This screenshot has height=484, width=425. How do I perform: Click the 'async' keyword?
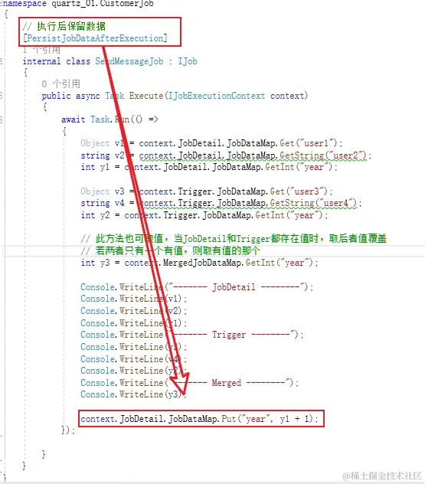87,96
